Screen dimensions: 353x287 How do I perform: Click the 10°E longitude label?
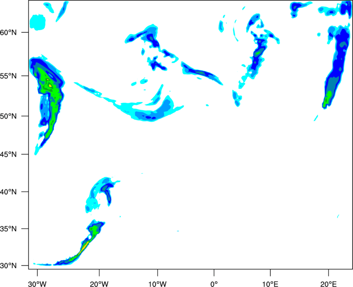click(x=270, y=284)
